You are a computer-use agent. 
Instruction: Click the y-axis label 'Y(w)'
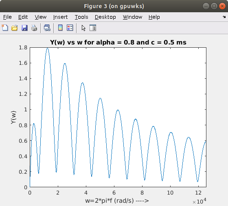[13, 117]
